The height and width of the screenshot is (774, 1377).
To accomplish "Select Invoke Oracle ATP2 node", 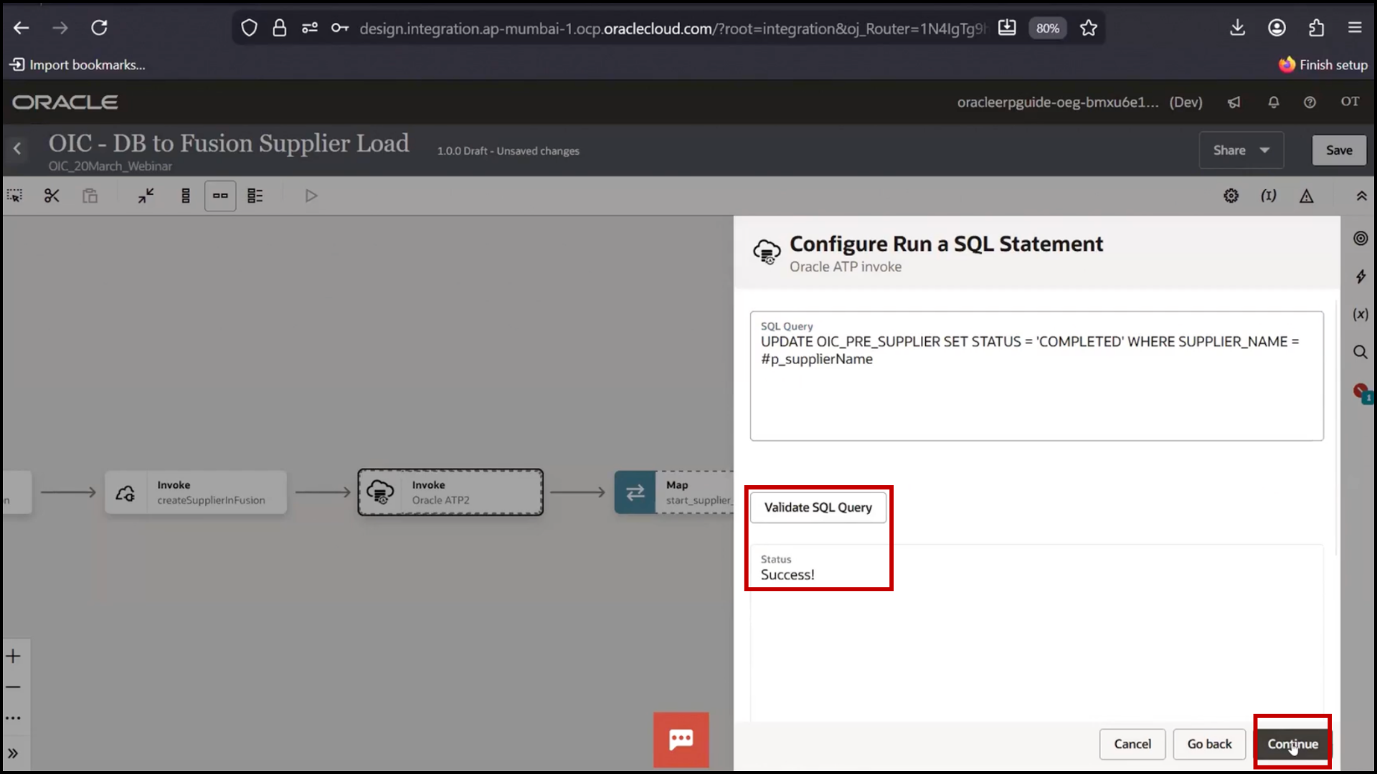I will (450, 492).
